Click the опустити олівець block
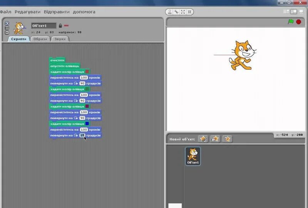 click(x=65, y=66)
